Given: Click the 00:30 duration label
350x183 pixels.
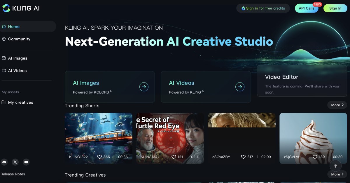Looking at the screenshot, I should tap(338, 157).
